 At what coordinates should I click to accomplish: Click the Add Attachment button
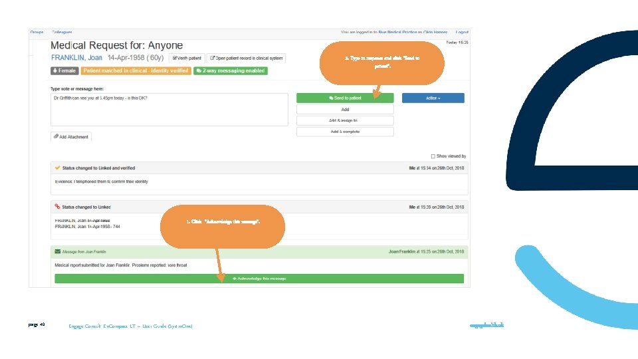pyautogui.click(x=71, y=137)
